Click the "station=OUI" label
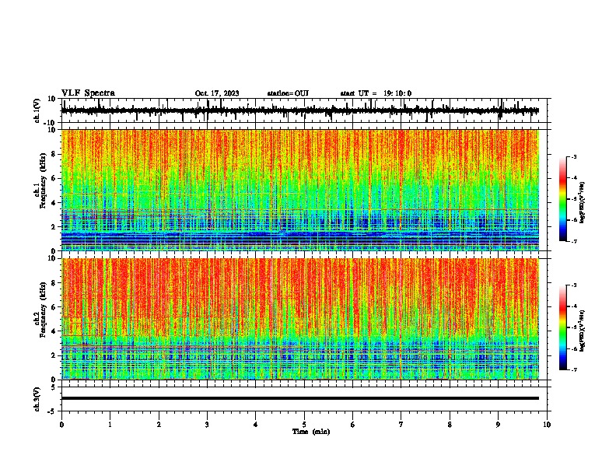 coord(288,93)
